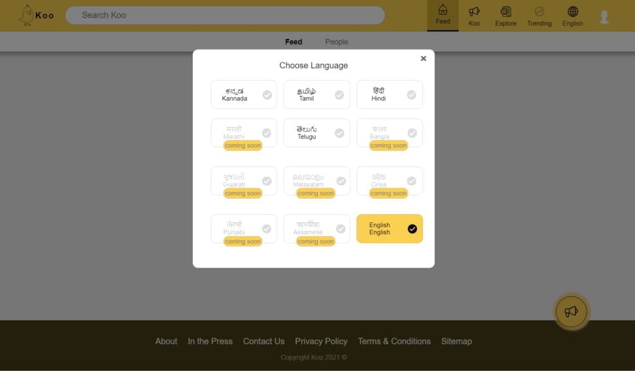Select Telugu language option
The image size is (635, 371).
pyautogui.click(x=317, y=133)
